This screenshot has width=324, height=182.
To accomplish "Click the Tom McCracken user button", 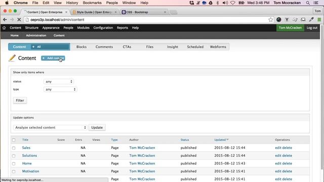I will [290, 28].
